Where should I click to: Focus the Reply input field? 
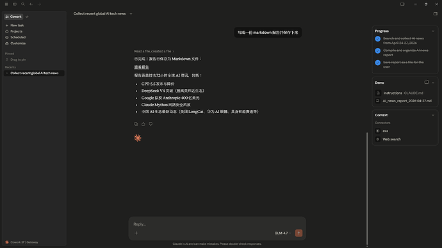point(217,224)
